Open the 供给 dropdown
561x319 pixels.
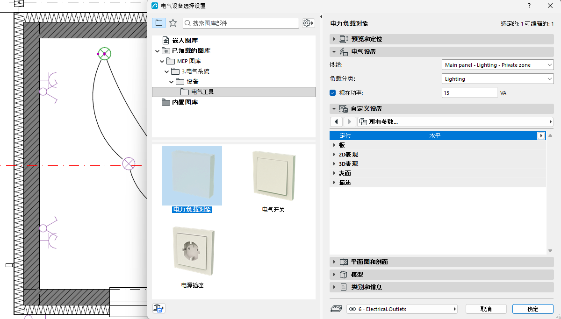tap(497, 65)
